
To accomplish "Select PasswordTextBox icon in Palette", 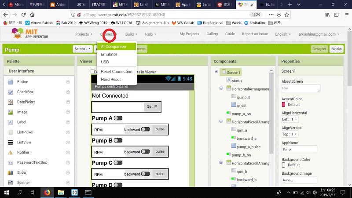I will tap(10, 162).
